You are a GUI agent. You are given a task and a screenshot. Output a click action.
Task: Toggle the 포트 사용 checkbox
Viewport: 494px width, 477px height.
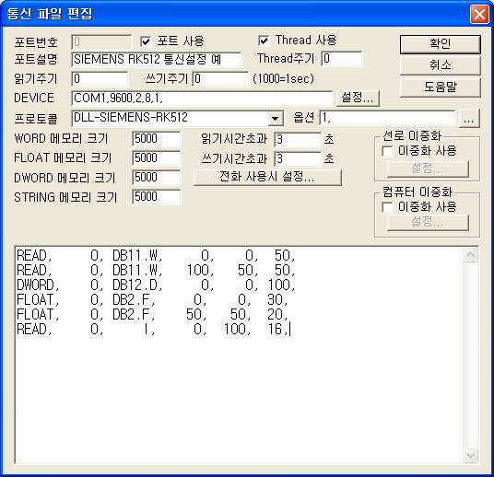pos(146,41)
